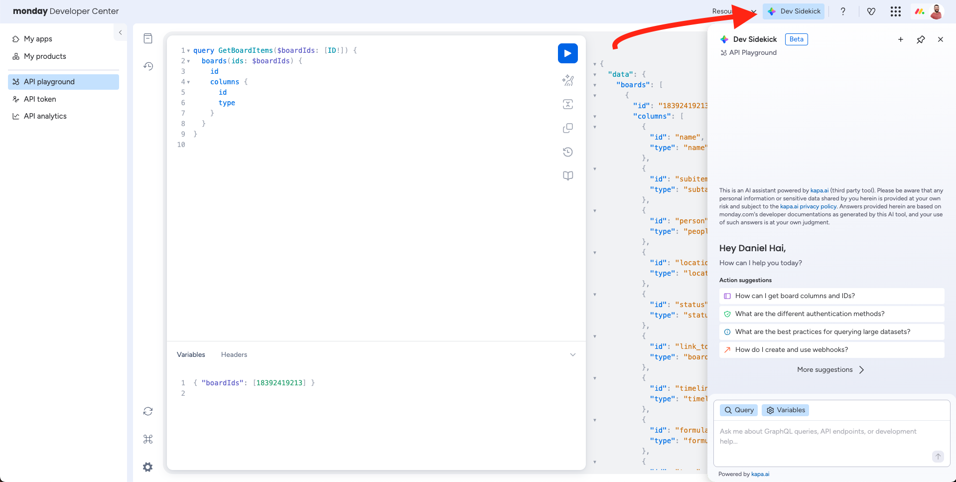Image resolution: width=956 pixels, height=482 pixels.
Task: Switch to the Variables tab
Action: pyautogui.click(x=191, y=355)
